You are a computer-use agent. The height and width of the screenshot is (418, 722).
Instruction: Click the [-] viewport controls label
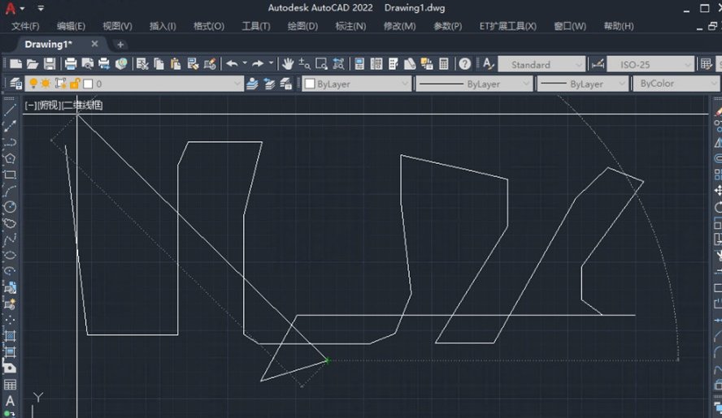[30, 106]
